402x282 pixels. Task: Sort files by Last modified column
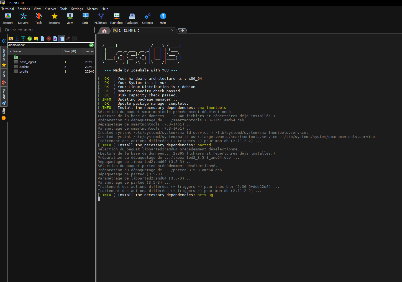[89, 51]
